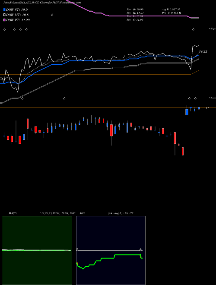This screenshot has height=285, width=216.
Task: Select the 'DOW PT: 11.29' legend text
Action: coord(18,20)
